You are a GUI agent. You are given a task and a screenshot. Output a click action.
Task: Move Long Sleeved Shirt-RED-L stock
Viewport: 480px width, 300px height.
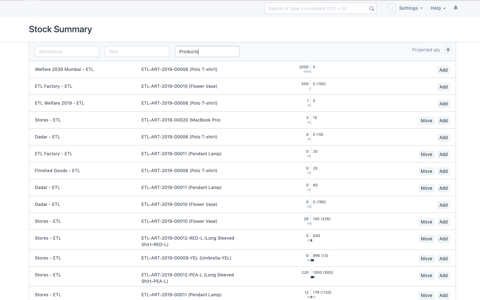[x=426, y=239]
